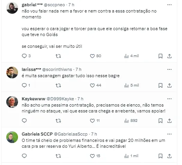
Task: Open more options menu on larissa's tweet
Action: tap(169, 69)
